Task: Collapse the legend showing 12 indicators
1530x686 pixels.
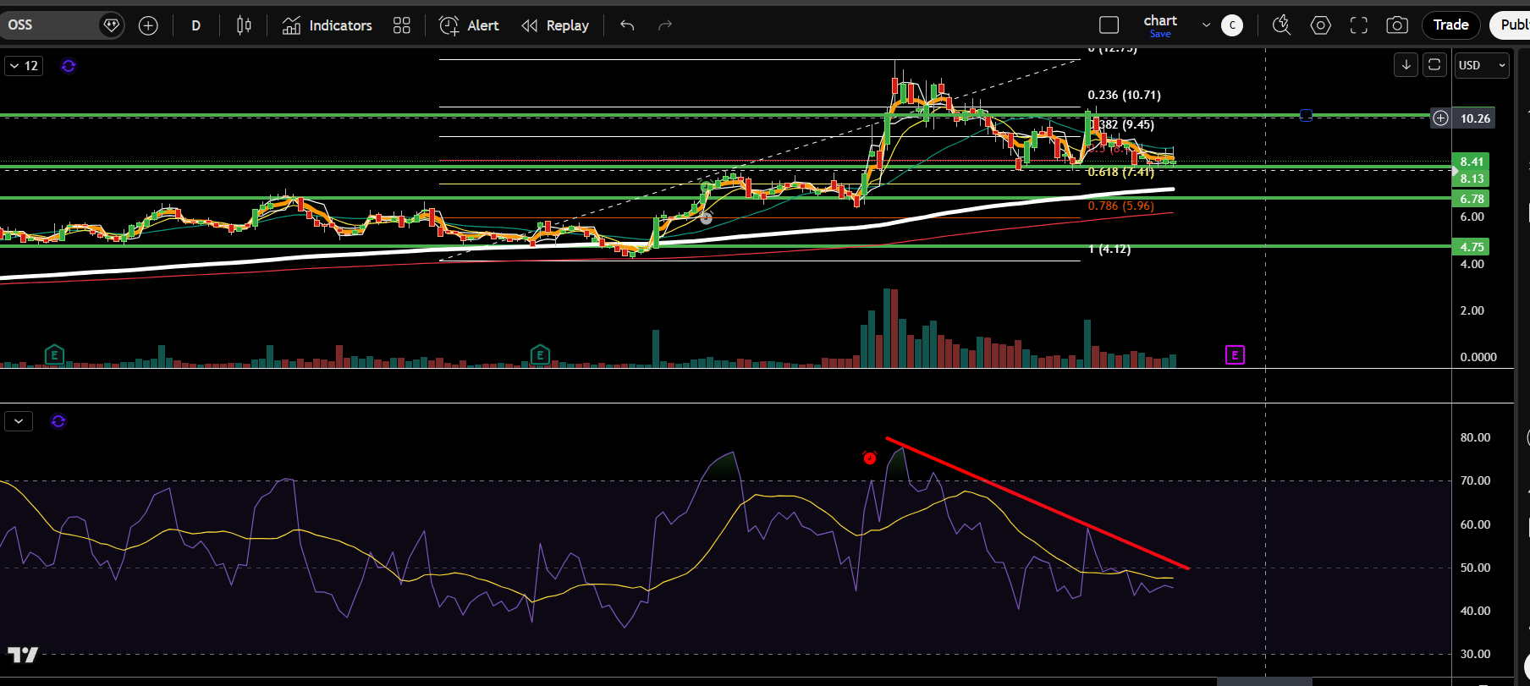Action: (x=23, y=65)
